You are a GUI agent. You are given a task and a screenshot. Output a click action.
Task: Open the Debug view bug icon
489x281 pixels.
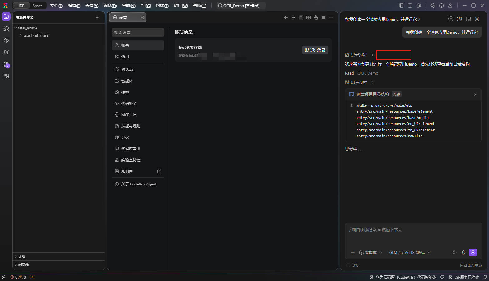click(x=6, y=52)
